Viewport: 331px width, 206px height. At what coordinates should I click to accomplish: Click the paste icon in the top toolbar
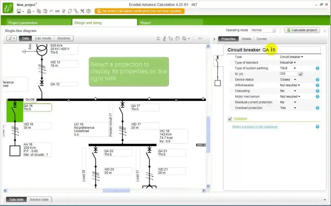[45, 11]
